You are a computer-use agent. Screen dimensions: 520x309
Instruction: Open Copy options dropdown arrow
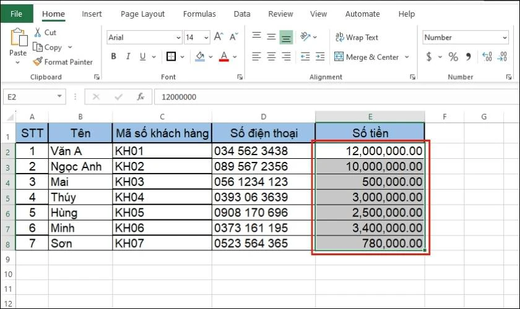[70, 48]
